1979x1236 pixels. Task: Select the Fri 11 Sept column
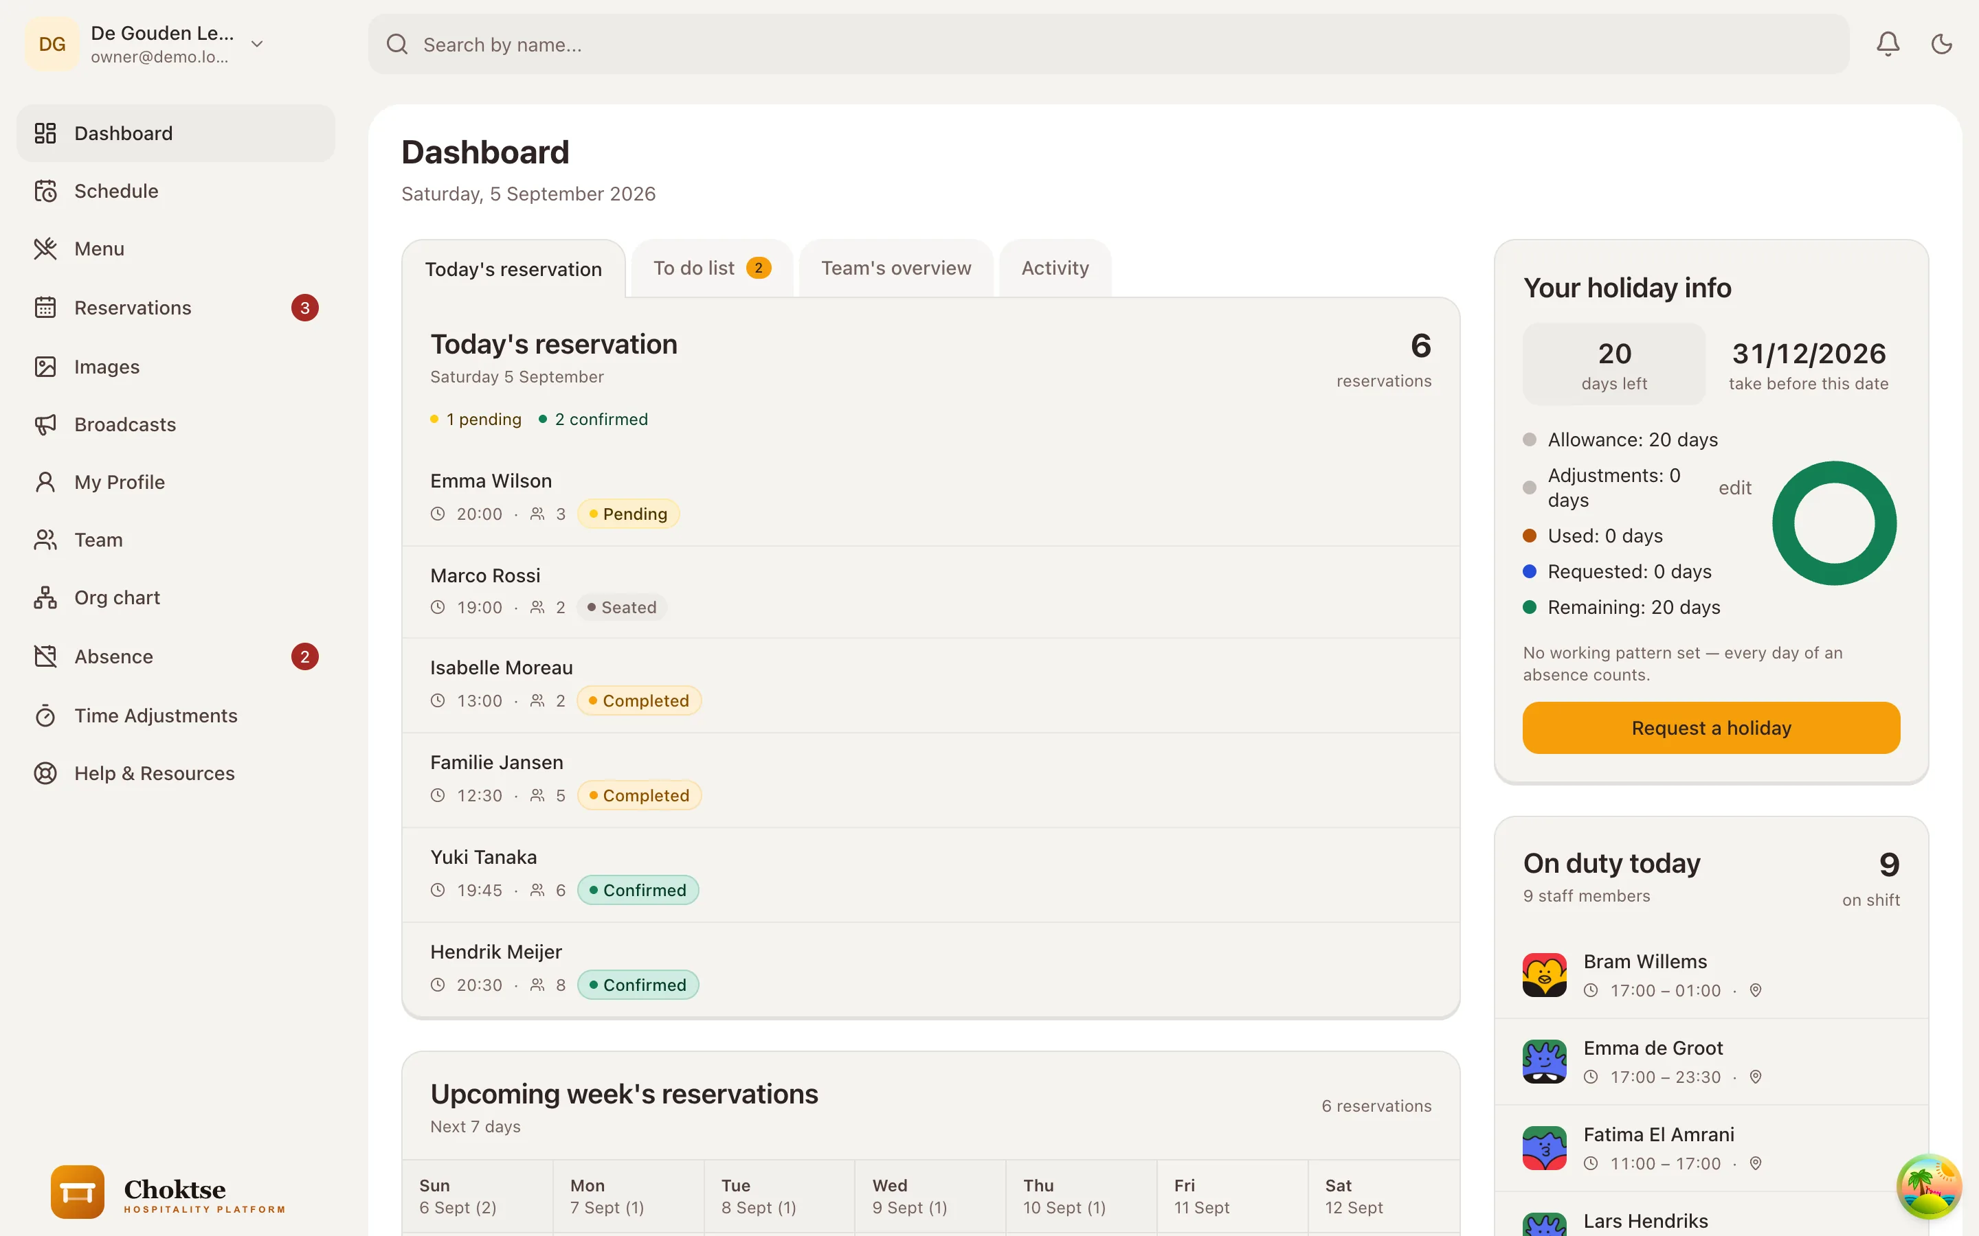(1232, 1196)
